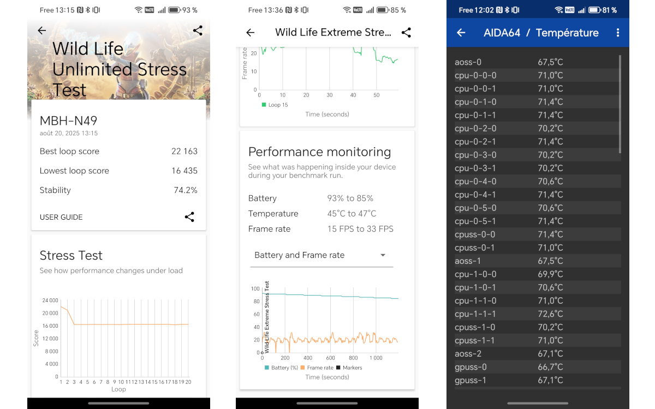655x409 pixels.
Task: Tap the share icon beside USER GUIDE
Action: coord(189,217)
